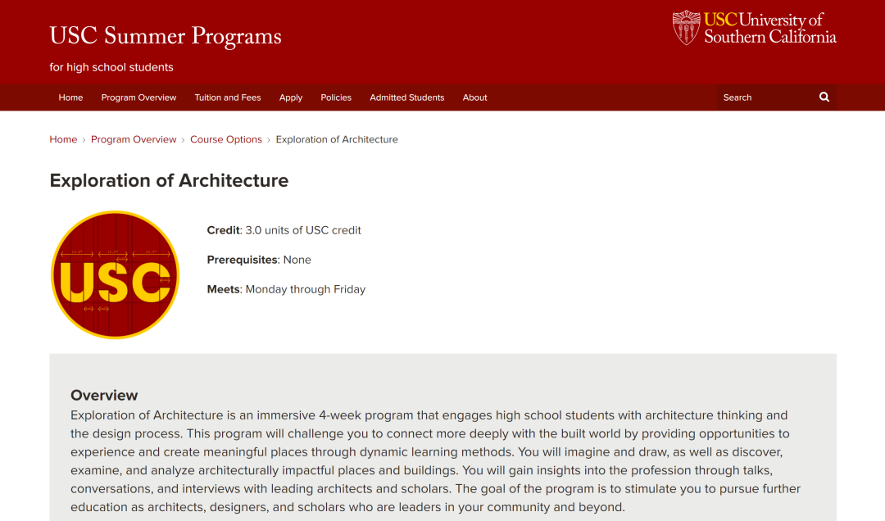Go to the Apply menu item
885x521 pixels.
[291, 97]
